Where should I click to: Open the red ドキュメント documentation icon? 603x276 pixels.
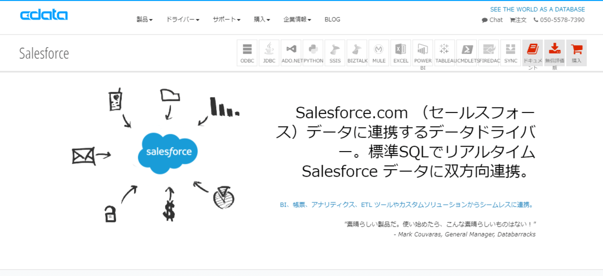click(x=533, y=53)
